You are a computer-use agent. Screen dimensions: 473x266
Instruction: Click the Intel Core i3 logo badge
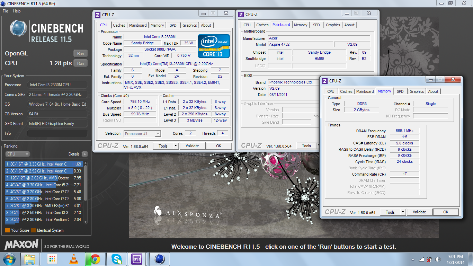pos(214,46)
